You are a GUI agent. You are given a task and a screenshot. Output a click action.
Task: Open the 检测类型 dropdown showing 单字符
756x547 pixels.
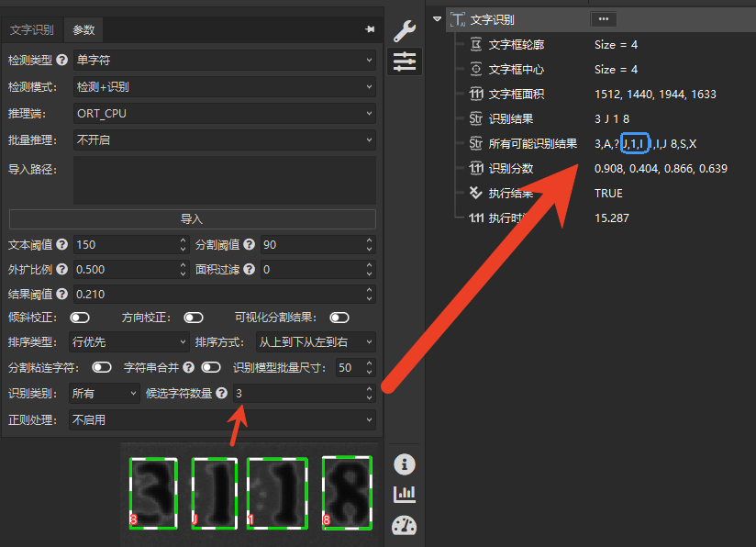pyautogui.click(x=225, y=60)
